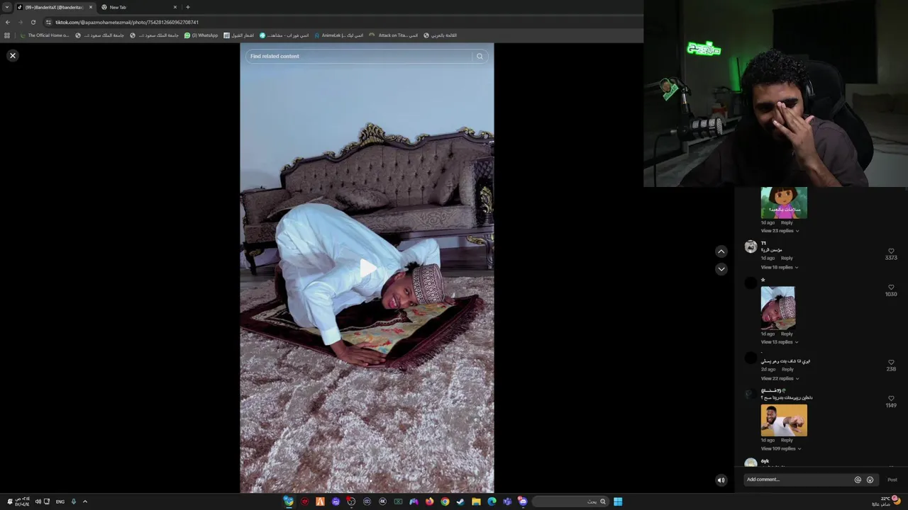Open the laughing man pointing comment image
908x510 pixels.
tap(784, 420)
